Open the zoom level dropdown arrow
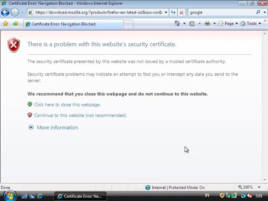Screen dimensions: 268x201 coord(259,187)
